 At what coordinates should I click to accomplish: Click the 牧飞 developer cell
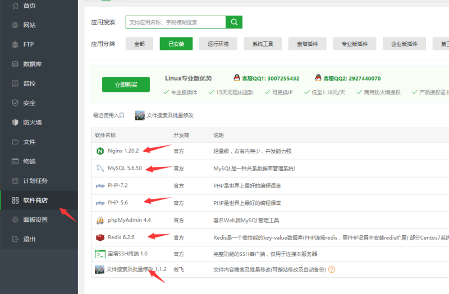pos(178,269)
